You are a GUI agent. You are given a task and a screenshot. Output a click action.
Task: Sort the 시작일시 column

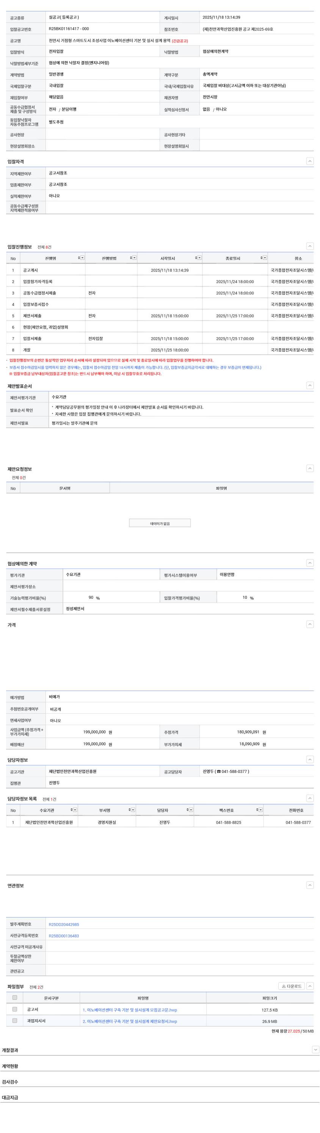point(196,258)
